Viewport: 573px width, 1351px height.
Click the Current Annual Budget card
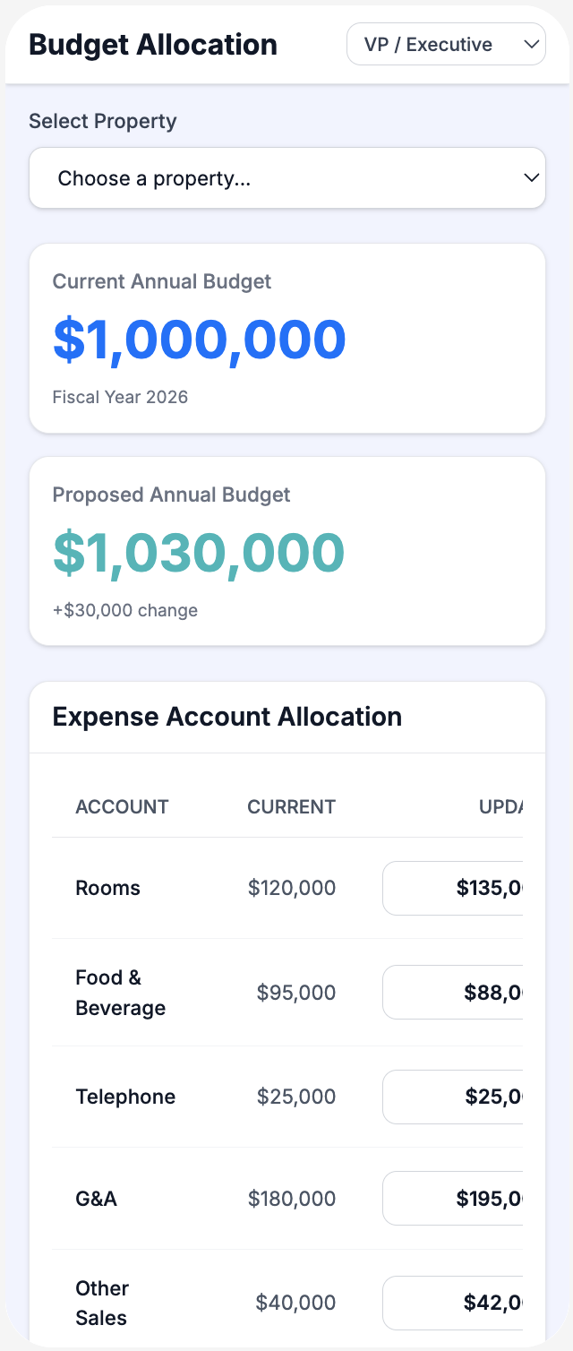pyautogui.click(x=286, y=338)
